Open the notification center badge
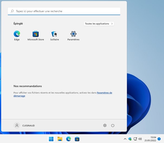 tap(159, 139)
